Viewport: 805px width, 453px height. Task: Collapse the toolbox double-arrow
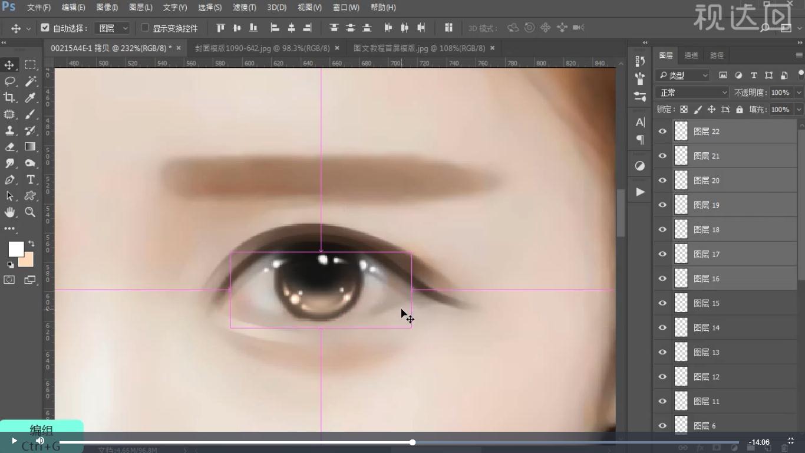[4, 42]
